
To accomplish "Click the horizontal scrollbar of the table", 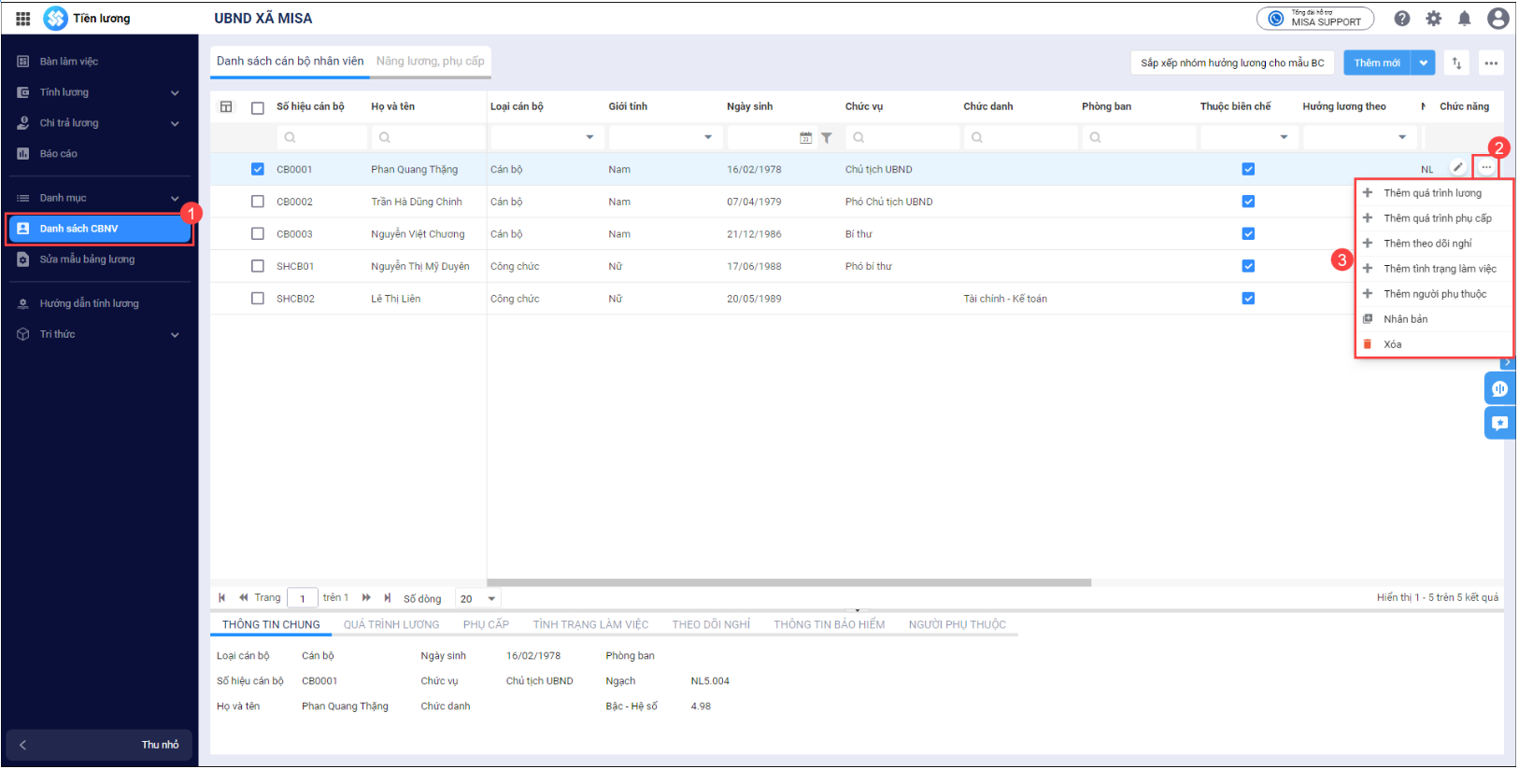I will click(x=788, y=583).
